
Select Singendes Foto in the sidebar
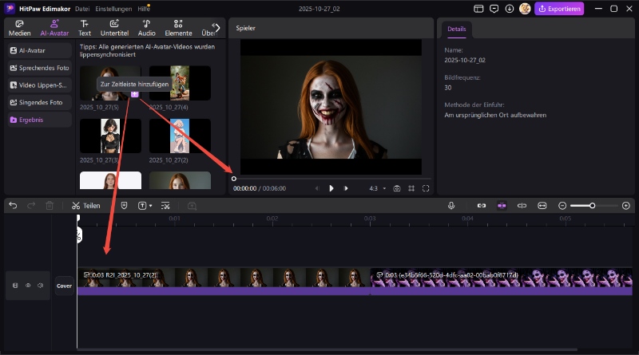pyautogui.click(x=39, y=103)
